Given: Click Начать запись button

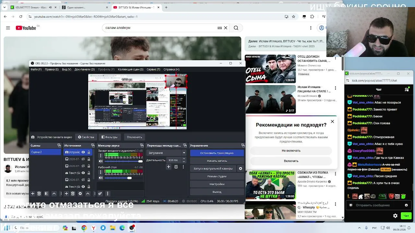Looking at the screenshot, I should pyautogui.click(x=217, y=161).
